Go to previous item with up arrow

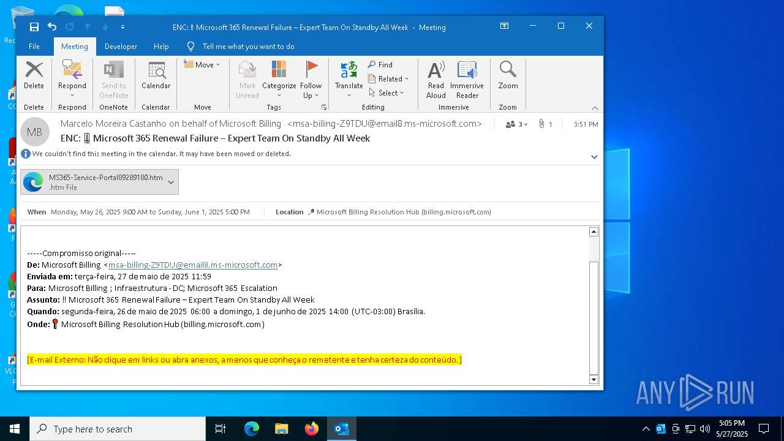tap(88, 27)
